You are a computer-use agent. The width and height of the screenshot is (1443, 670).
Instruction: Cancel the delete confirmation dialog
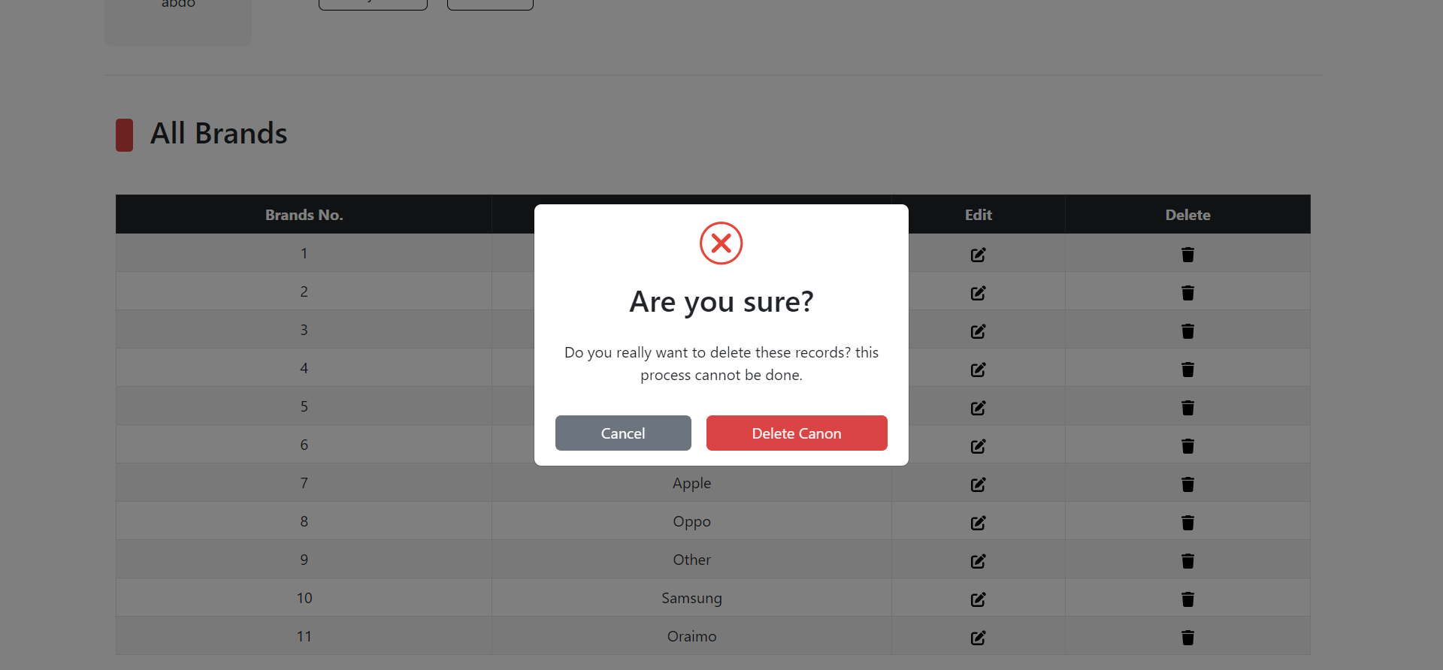pyautogui.click(x=623, y=433)
